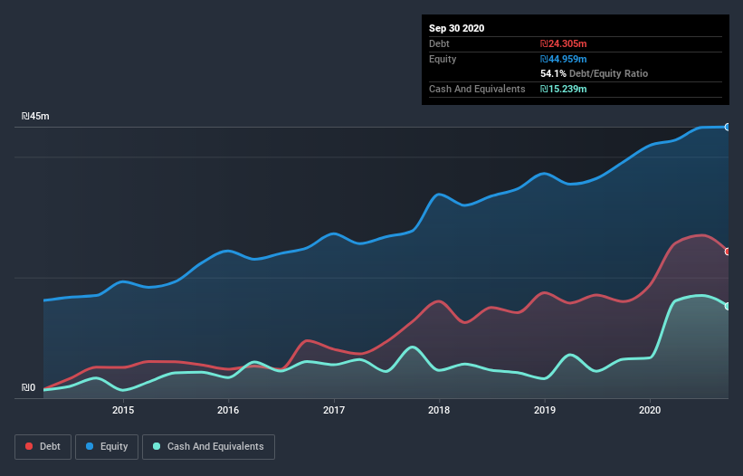Click Cash And Equivalents label in tooltip
The width and height of the screenshot is (743, 476).
[x=477, y=89]
